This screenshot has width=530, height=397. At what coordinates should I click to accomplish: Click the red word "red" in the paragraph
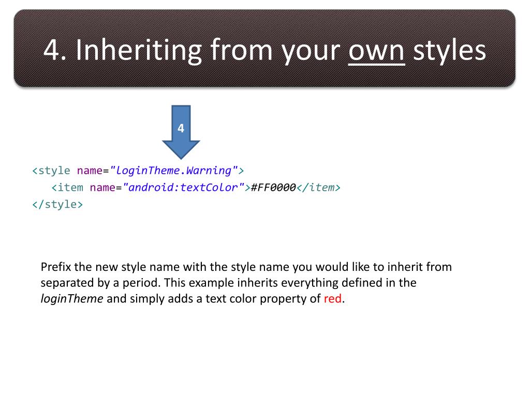(x=333, y=299)
